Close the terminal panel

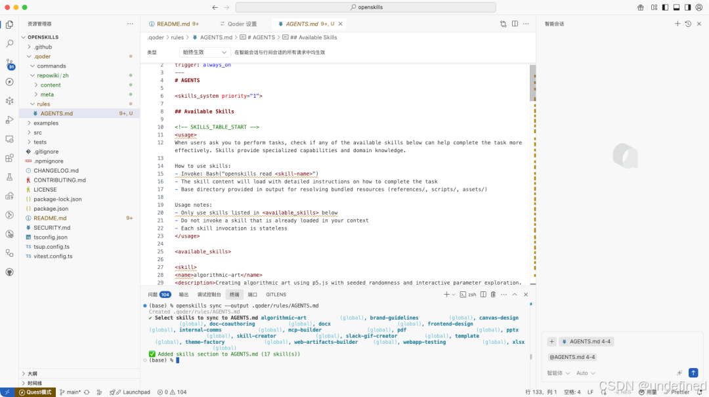pos(525,295)
